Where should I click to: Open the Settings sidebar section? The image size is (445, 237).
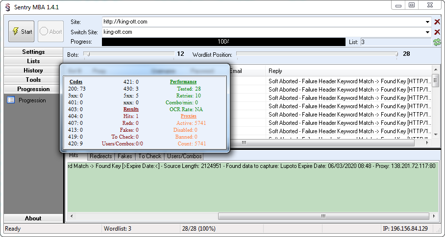coord(33,52)
